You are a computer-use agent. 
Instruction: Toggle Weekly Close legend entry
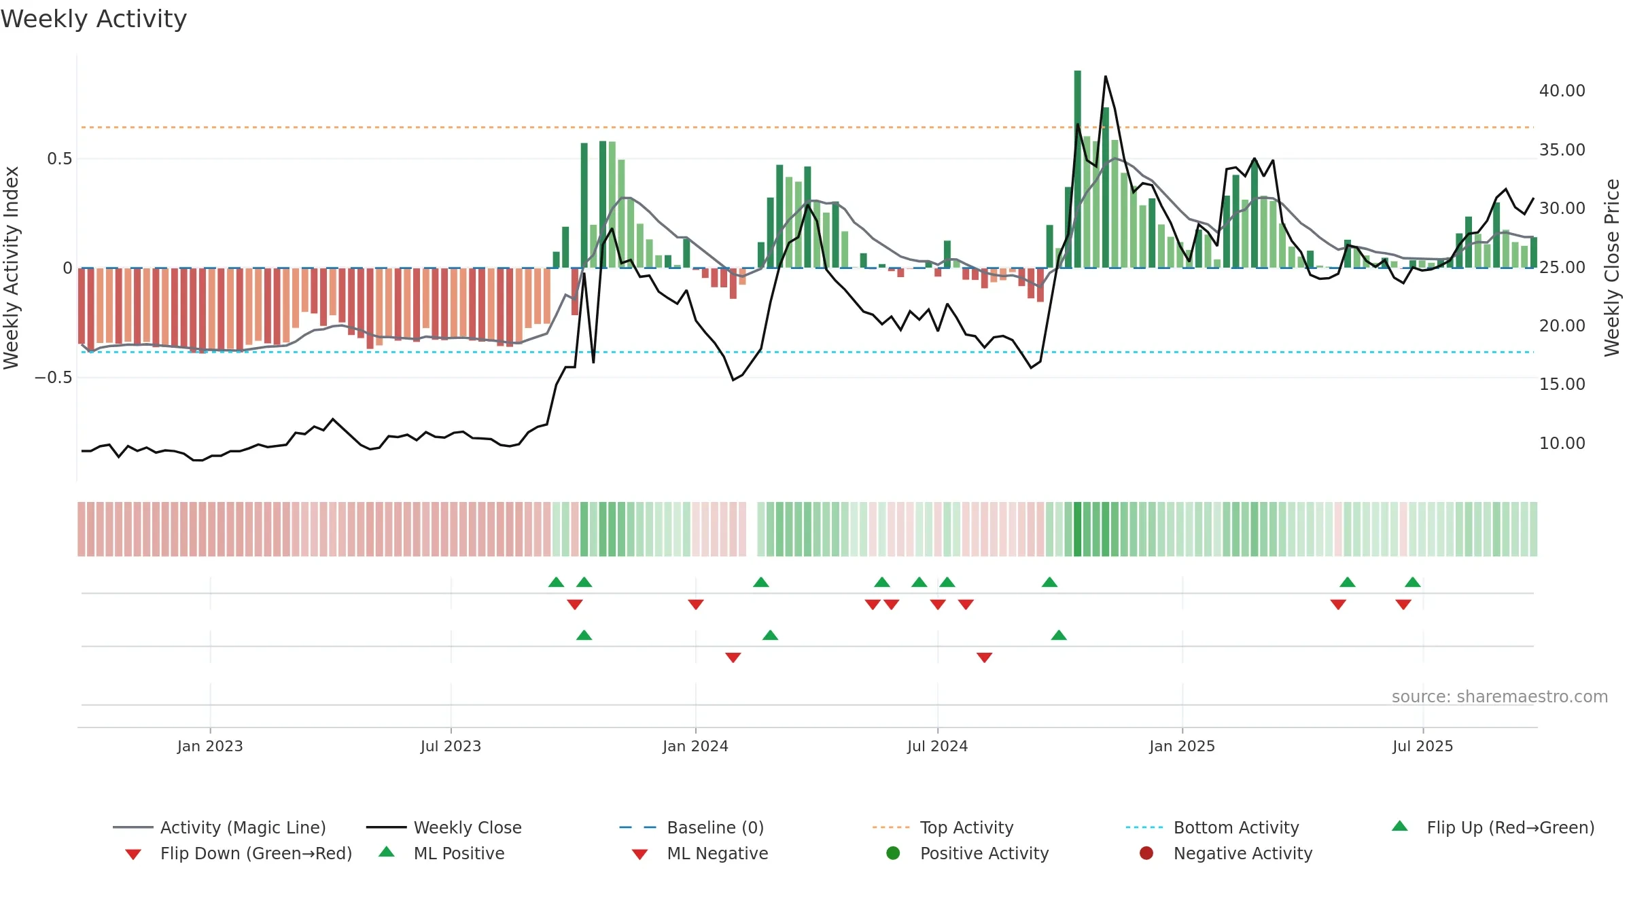pos(444,827)
